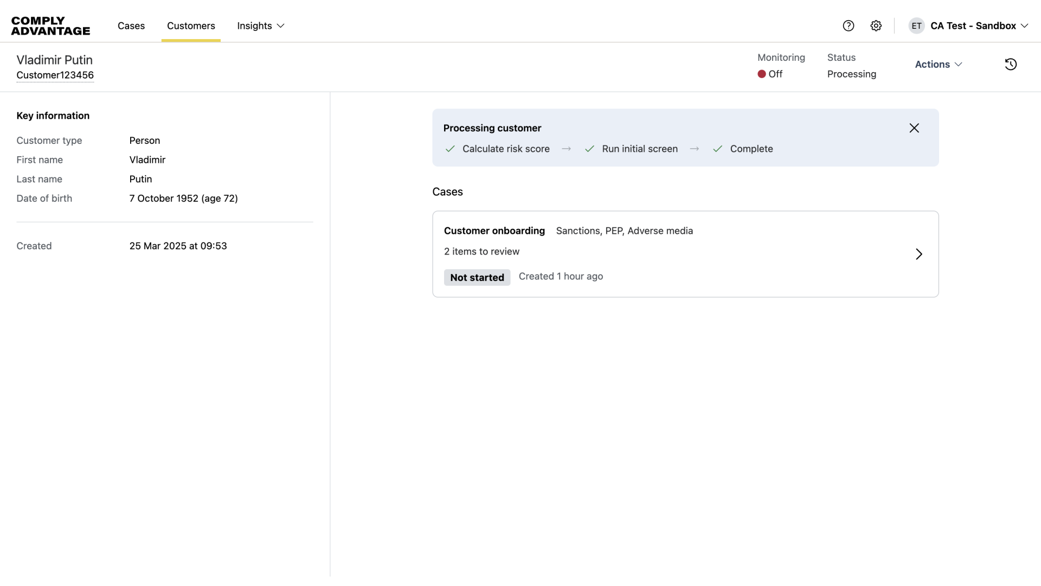
Task: Expand the CA Test - Sandbox selector
Action: point(978,26)
